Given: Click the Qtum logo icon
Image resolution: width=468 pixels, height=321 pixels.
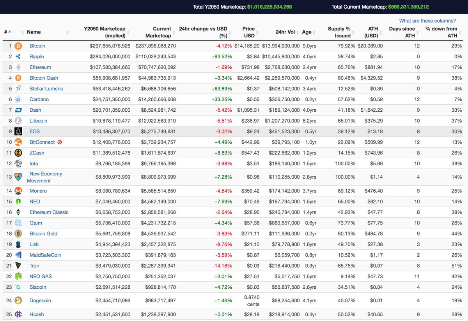Looking at the screenshot, I should (x=18, y=223).
